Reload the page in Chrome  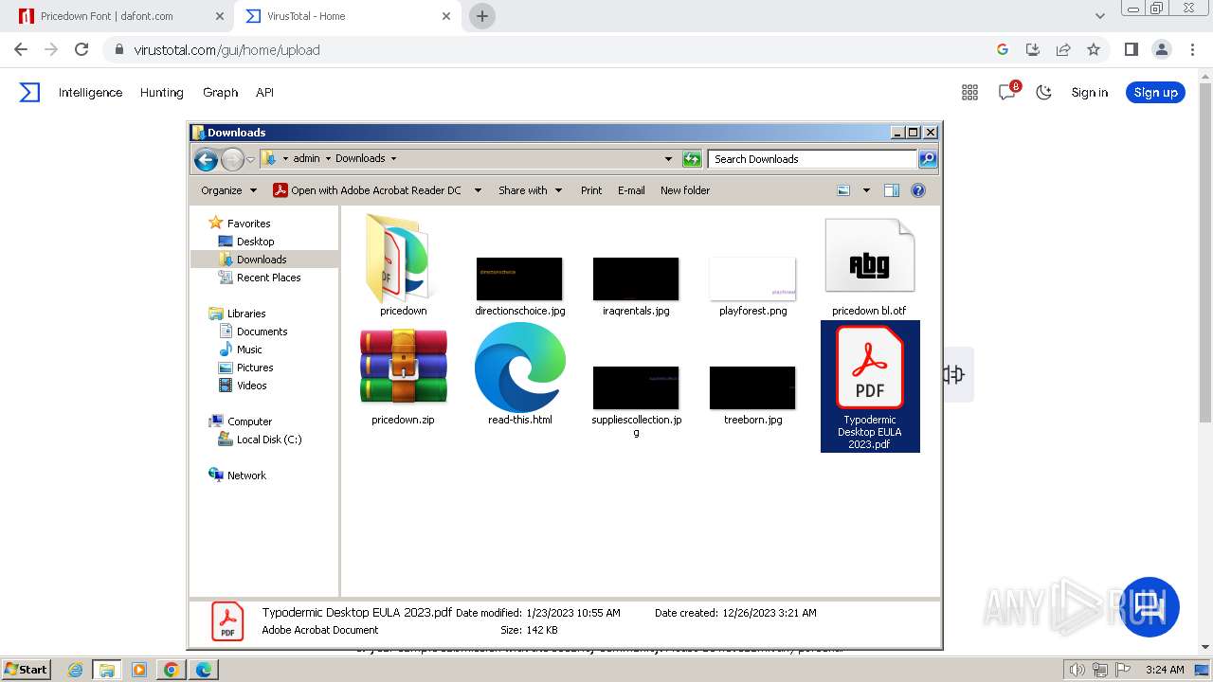click(x=81, y=49)
